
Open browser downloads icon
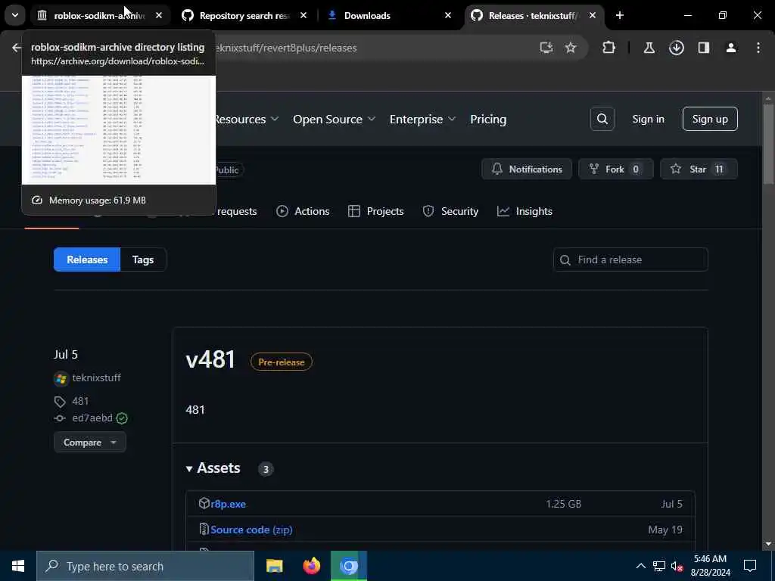tap(676, 48)
